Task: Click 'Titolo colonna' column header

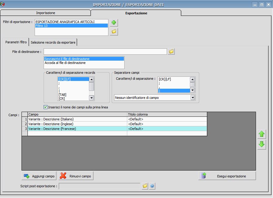Action: (x=167, y=114)
